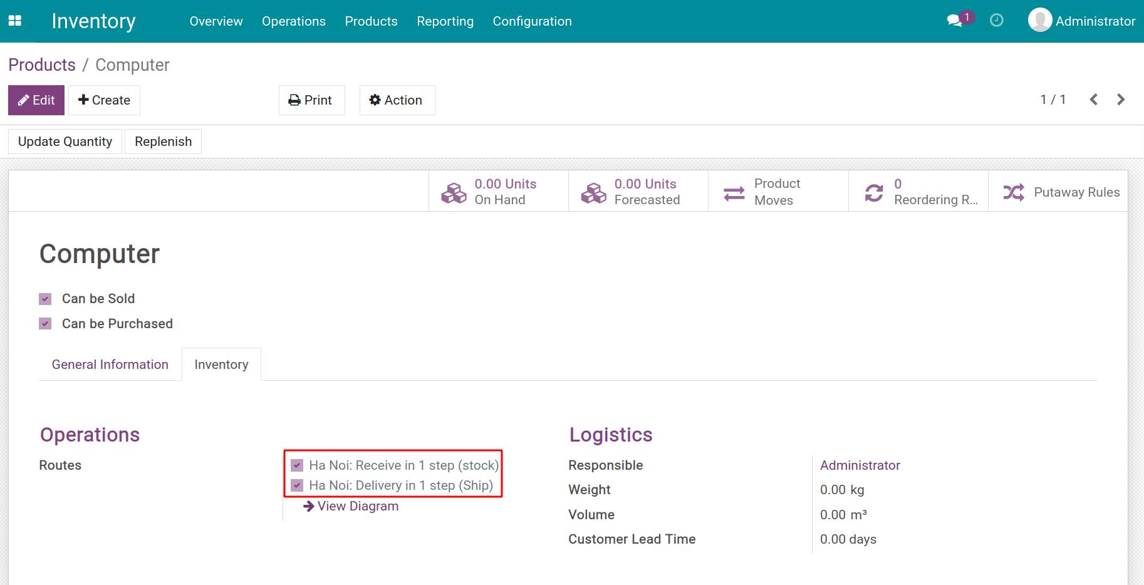The width and height of the screenshot is (1144, 585).
Task: Open the messages icon with notification badge
Action: point(955,20)
